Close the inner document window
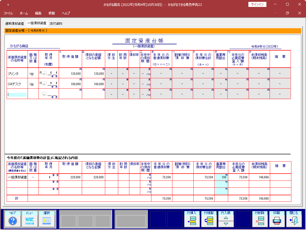Screen dimensions: 306x230 300,13
